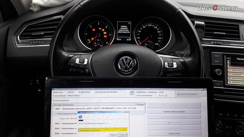Click the Администрирование button in ODIS

coord(191,94)
